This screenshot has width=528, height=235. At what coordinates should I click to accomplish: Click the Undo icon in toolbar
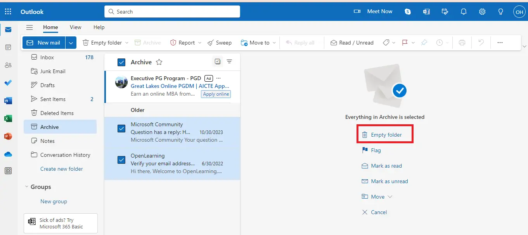pyautogui.click(x=481, y=43)
